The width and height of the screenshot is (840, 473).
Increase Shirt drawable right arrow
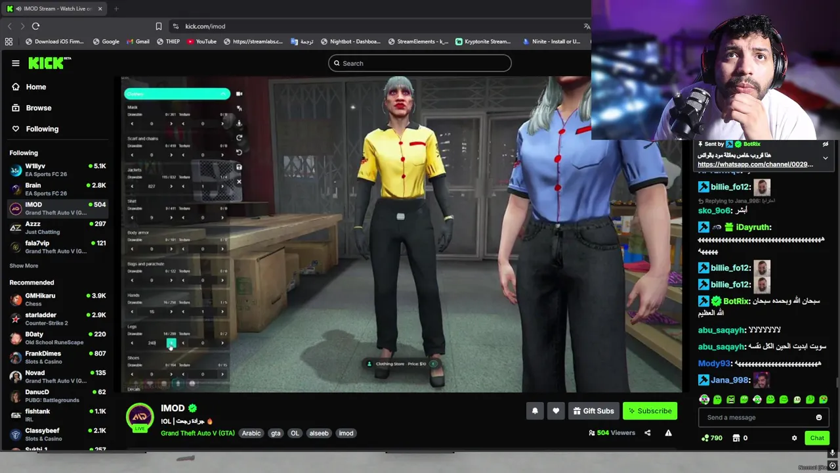pos(171,217)
